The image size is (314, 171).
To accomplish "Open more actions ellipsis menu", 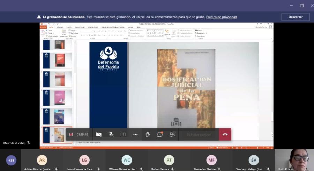I will [135, 134].
